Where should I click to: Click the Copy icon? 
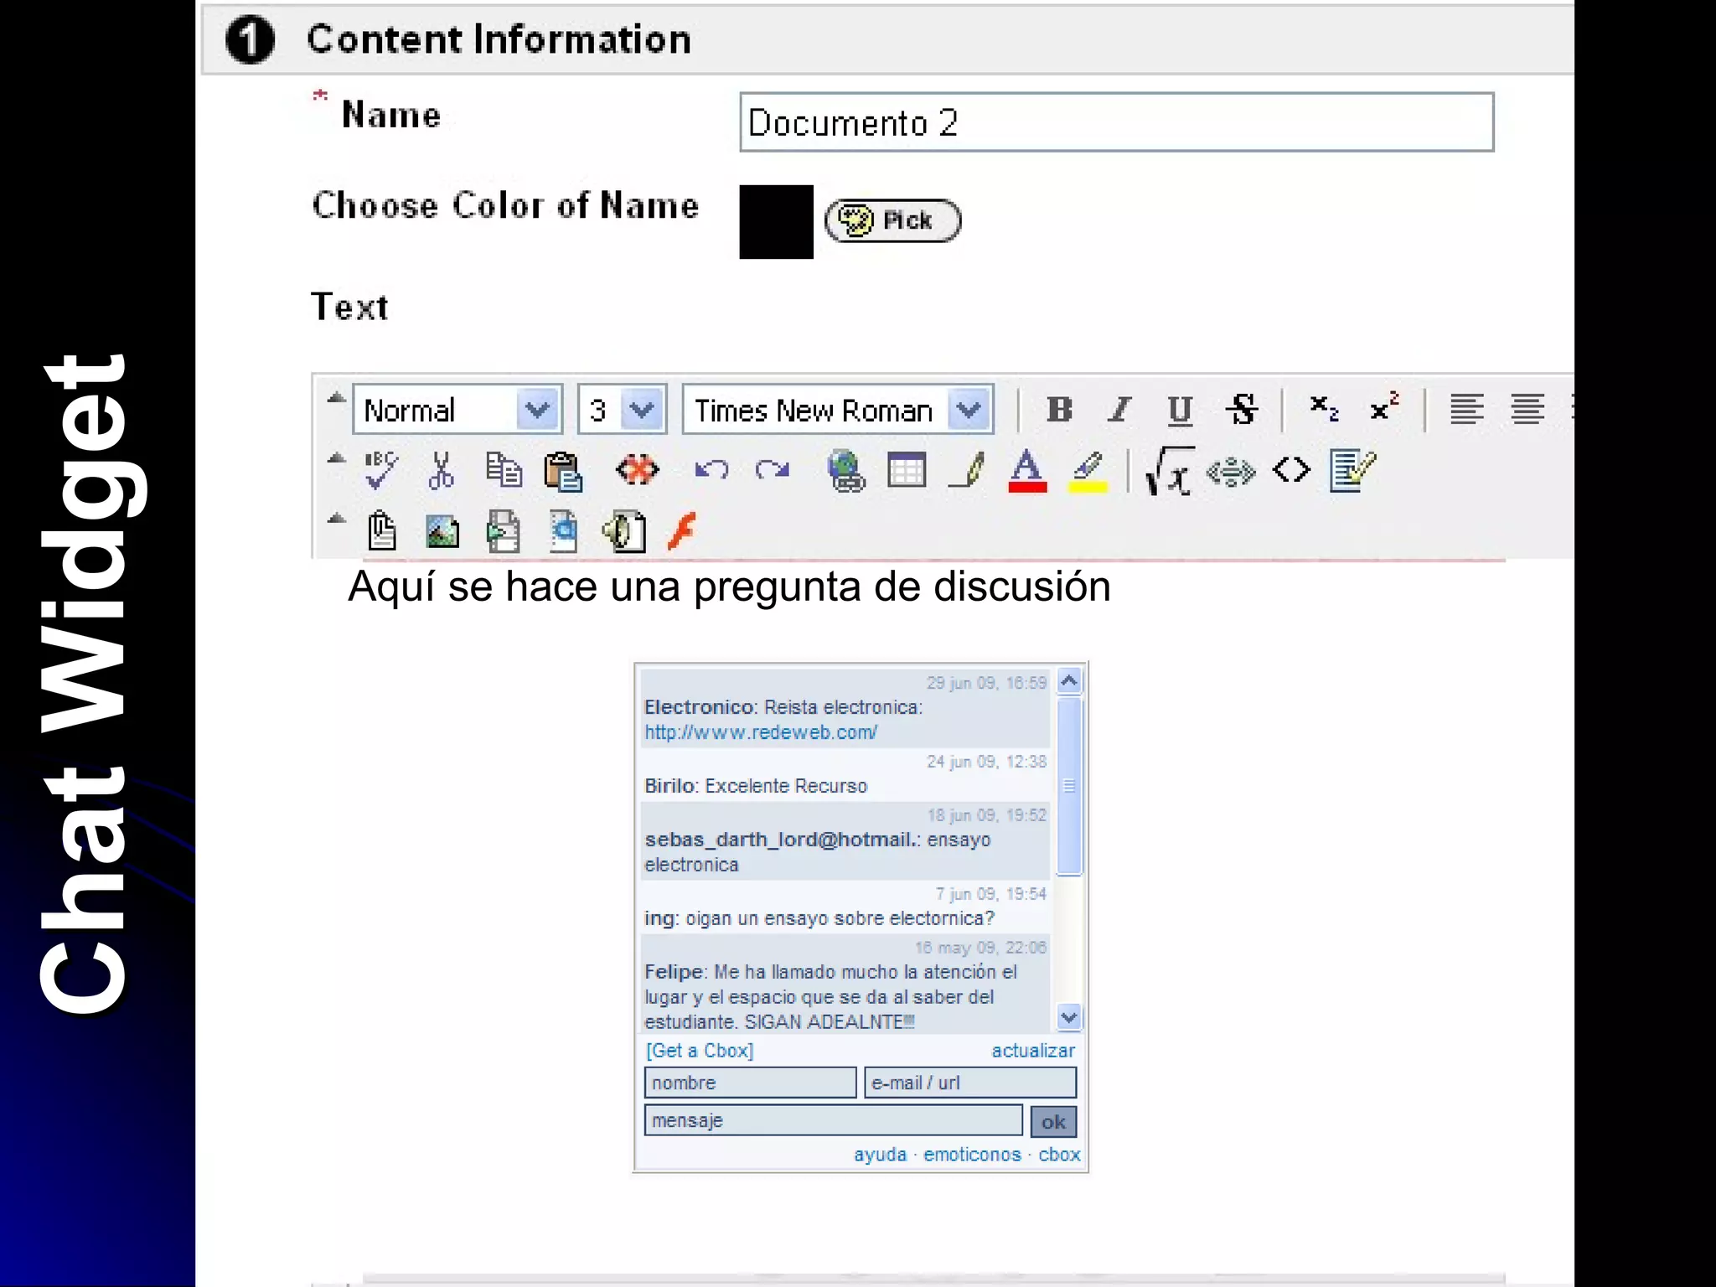pos(504,470)
